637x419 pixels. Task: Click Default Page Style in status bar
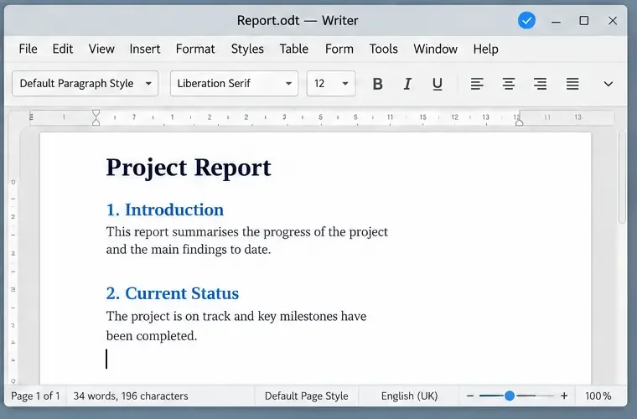click(x=306, y=396)
